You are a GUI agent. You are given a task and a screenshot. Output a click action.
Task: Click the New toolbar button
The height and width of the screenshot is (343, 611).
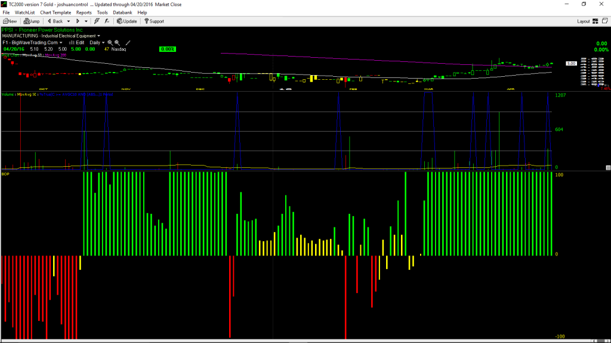point(10,21)
